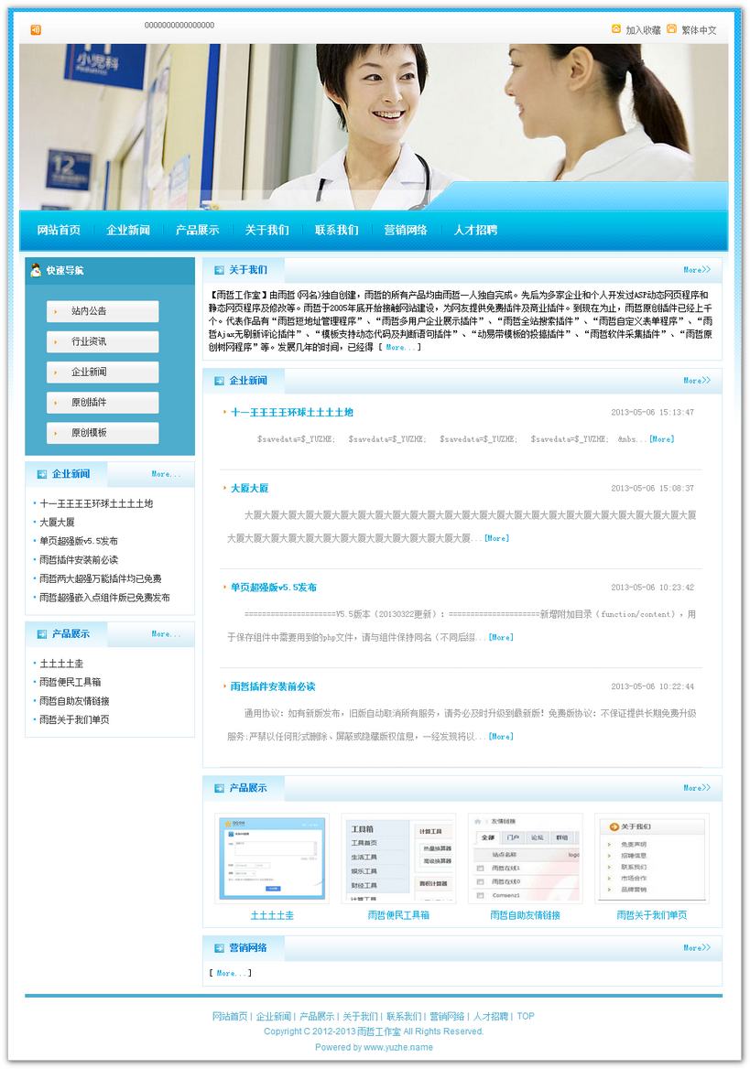This screenshot has width=750, height=1069.
Task: Click the 站内公告 quick navigation button
Action: click(x=103, y=311)
